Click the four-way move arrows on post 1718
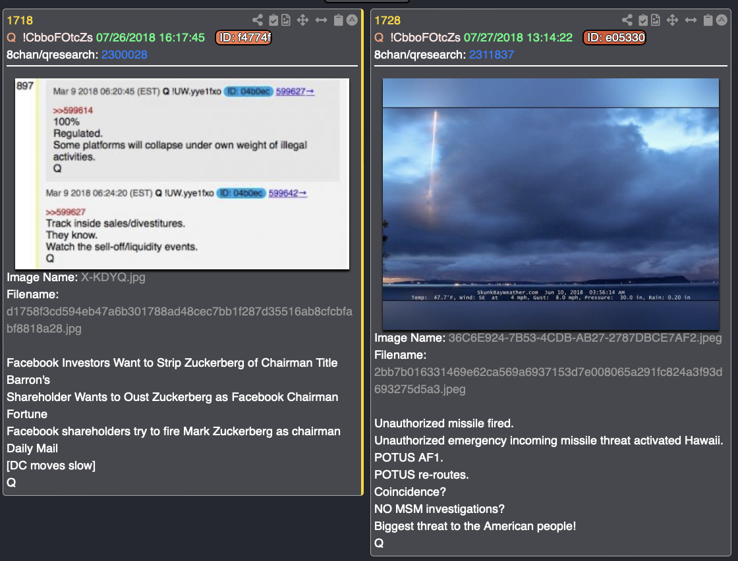 click(x=302, y=20)
